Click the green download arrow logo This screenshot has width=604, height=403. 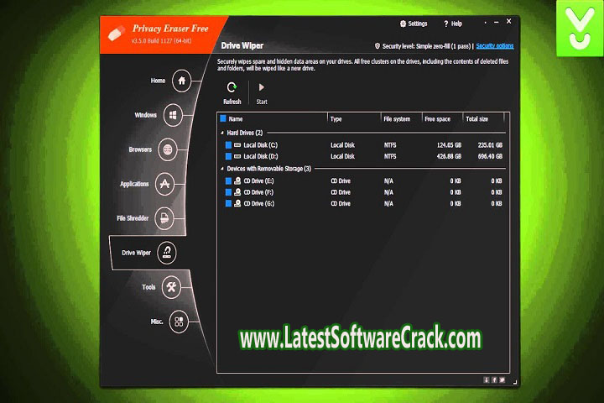tap(580, 29)
